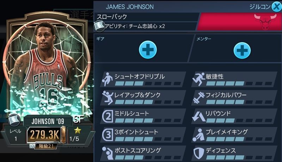Tap the シュートオフドリブル dribbling player icon
282x162 pixels.
pos(108,79)
